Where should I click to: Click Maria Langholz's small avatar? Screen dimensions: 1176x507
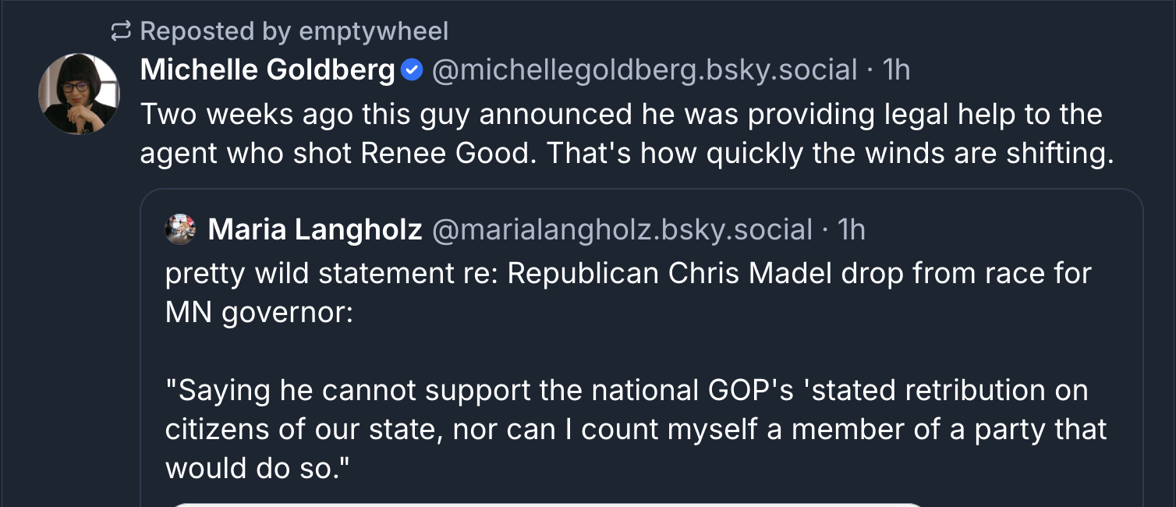tap(180, 229)
